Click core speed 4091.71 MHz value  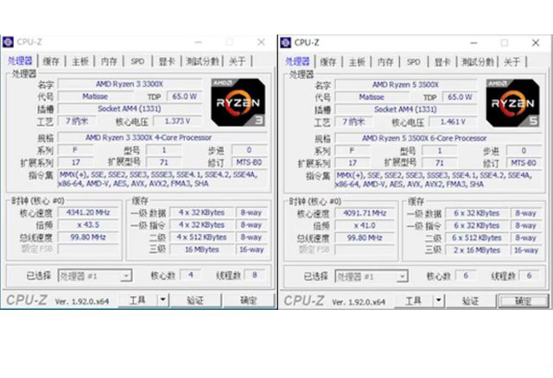pyautogui.click(x=365, y=213)
